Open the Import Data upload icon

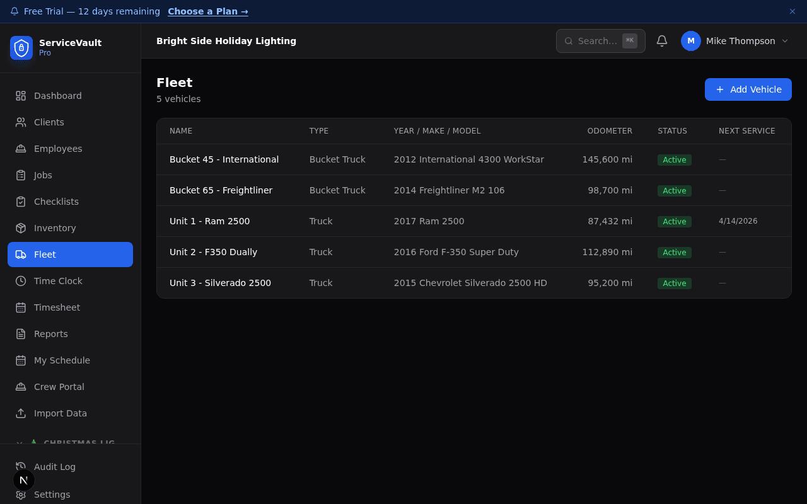pyautogui.click(x=20, y=413)
